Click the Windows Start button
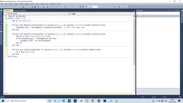Screen dimensions: 183x103 tap(3, 101)
